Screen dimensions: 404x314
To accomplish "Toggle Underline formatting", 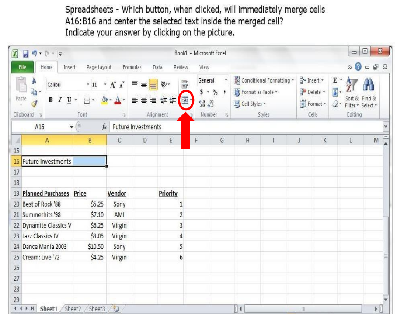I will [x=69, y=100].
